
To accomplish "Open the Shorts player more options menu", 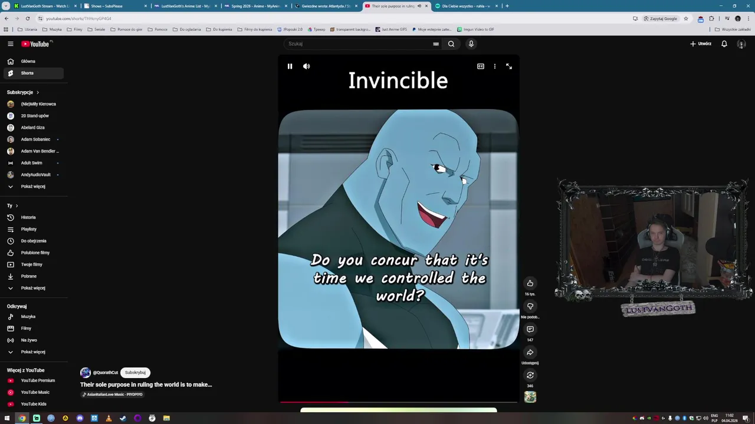I will pos(495,67).
